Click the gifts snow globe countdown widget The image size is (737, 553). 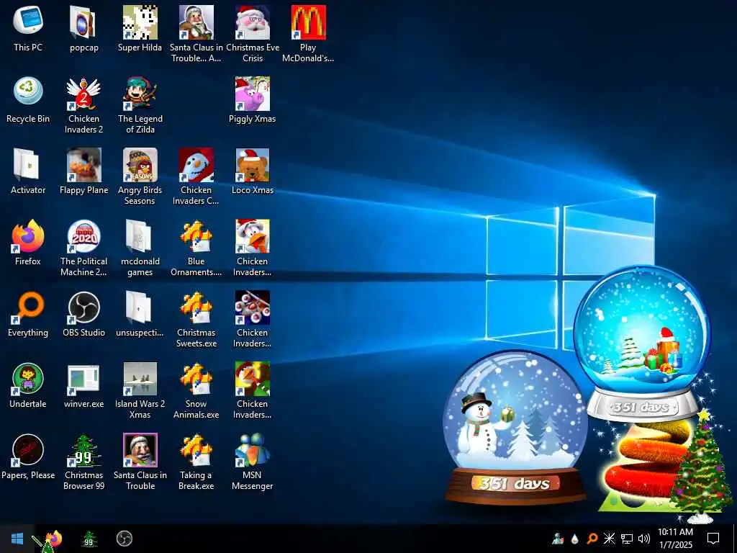coord(642,343)
